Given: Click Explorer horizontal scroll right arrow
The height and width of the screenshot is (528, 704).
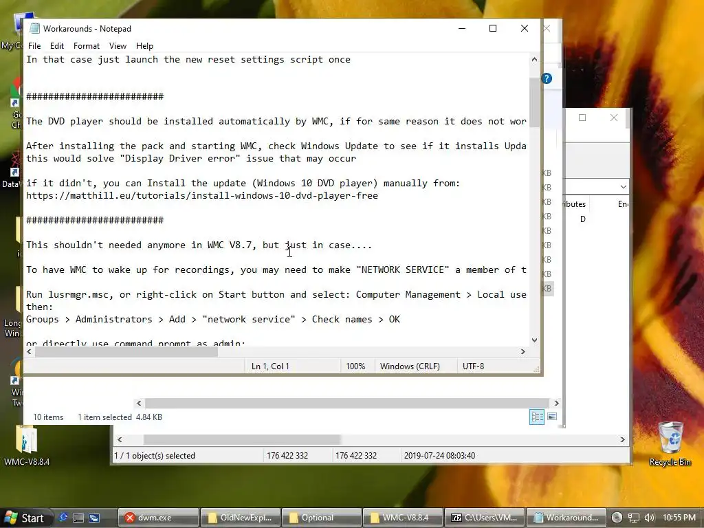Looking at the screenshot, I should [x=557, y=403].
